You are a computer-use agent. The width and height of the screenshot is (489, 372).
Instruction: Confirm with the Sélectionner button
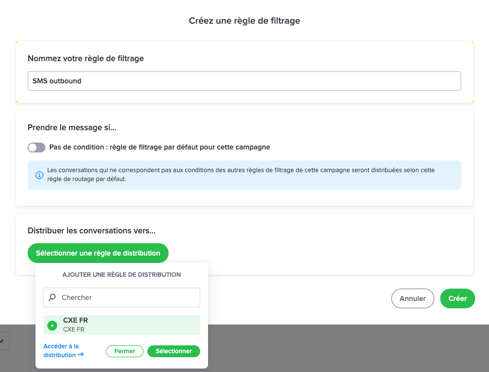[174, 351]
